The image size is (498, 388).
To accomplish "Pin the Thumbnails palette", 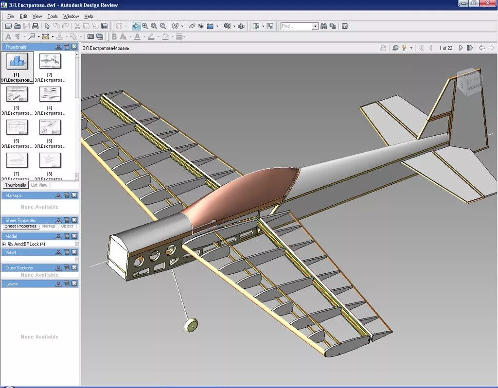I will click(x=58, y=47).
